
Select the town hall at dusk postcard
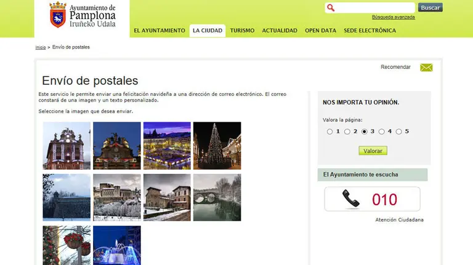tap(117, 146)
